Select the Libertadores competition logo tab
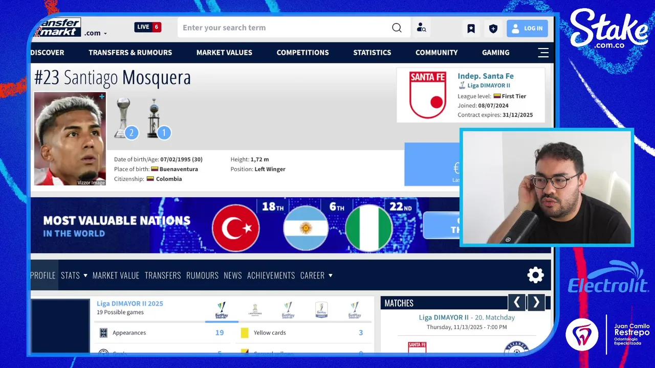The image size is (655, 368). pyautogui.click(x=255, y=310)
